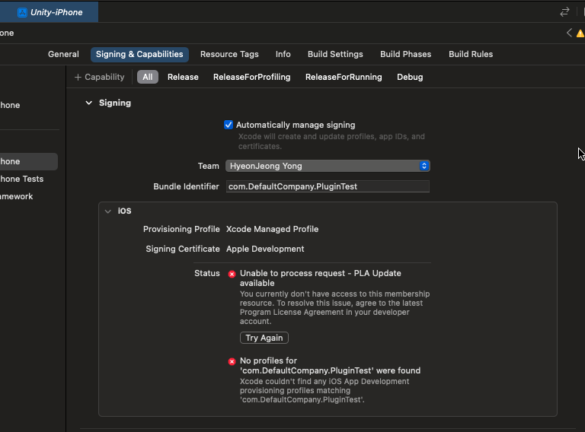
Task: Click the Signing Certificate label
Action: (x=183, y=249)
